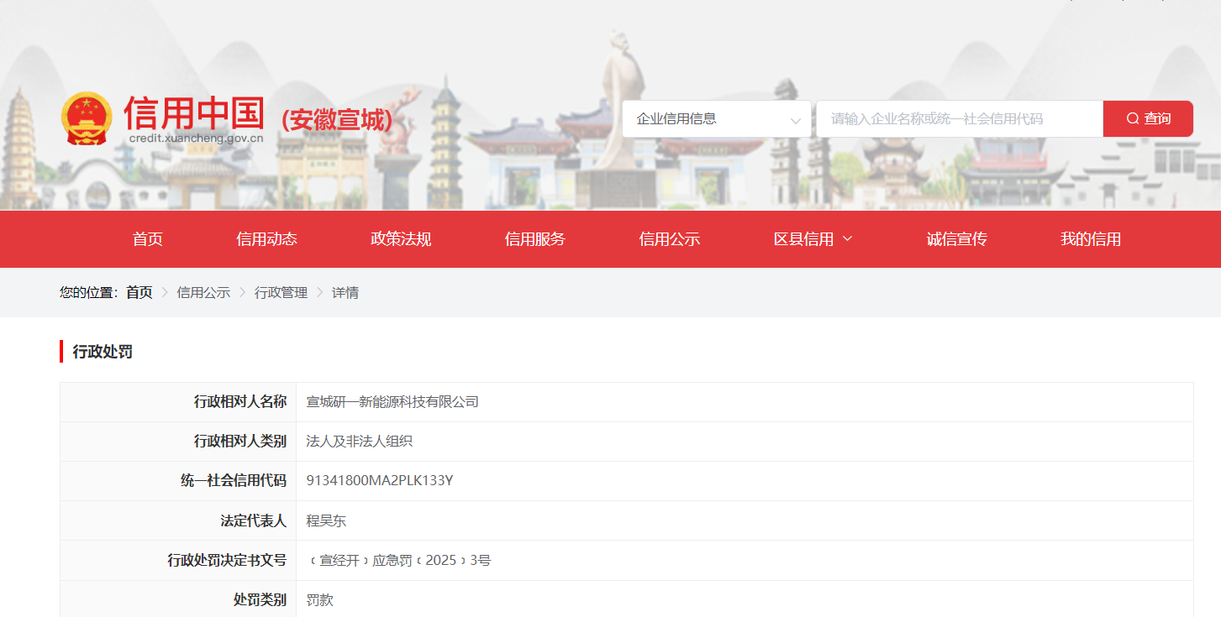Viewport: 1221px width, 617px height.
Task: Click the 统一社会信用代码 row label
Action: tap(234, 481)
